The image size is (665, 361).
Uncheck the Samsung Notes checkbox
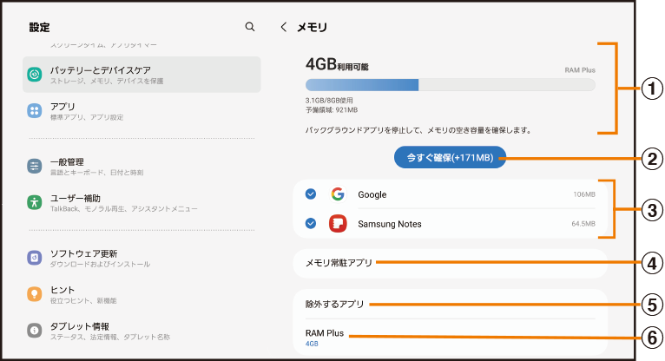click(311, 224)
